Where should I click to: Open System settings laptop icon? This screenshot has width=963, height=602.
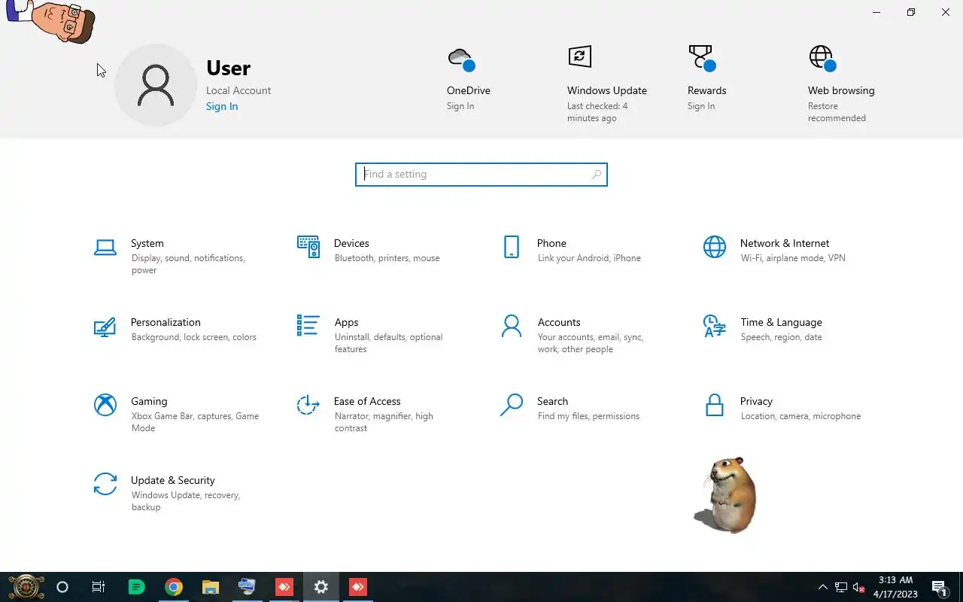(x=105, y=247)
